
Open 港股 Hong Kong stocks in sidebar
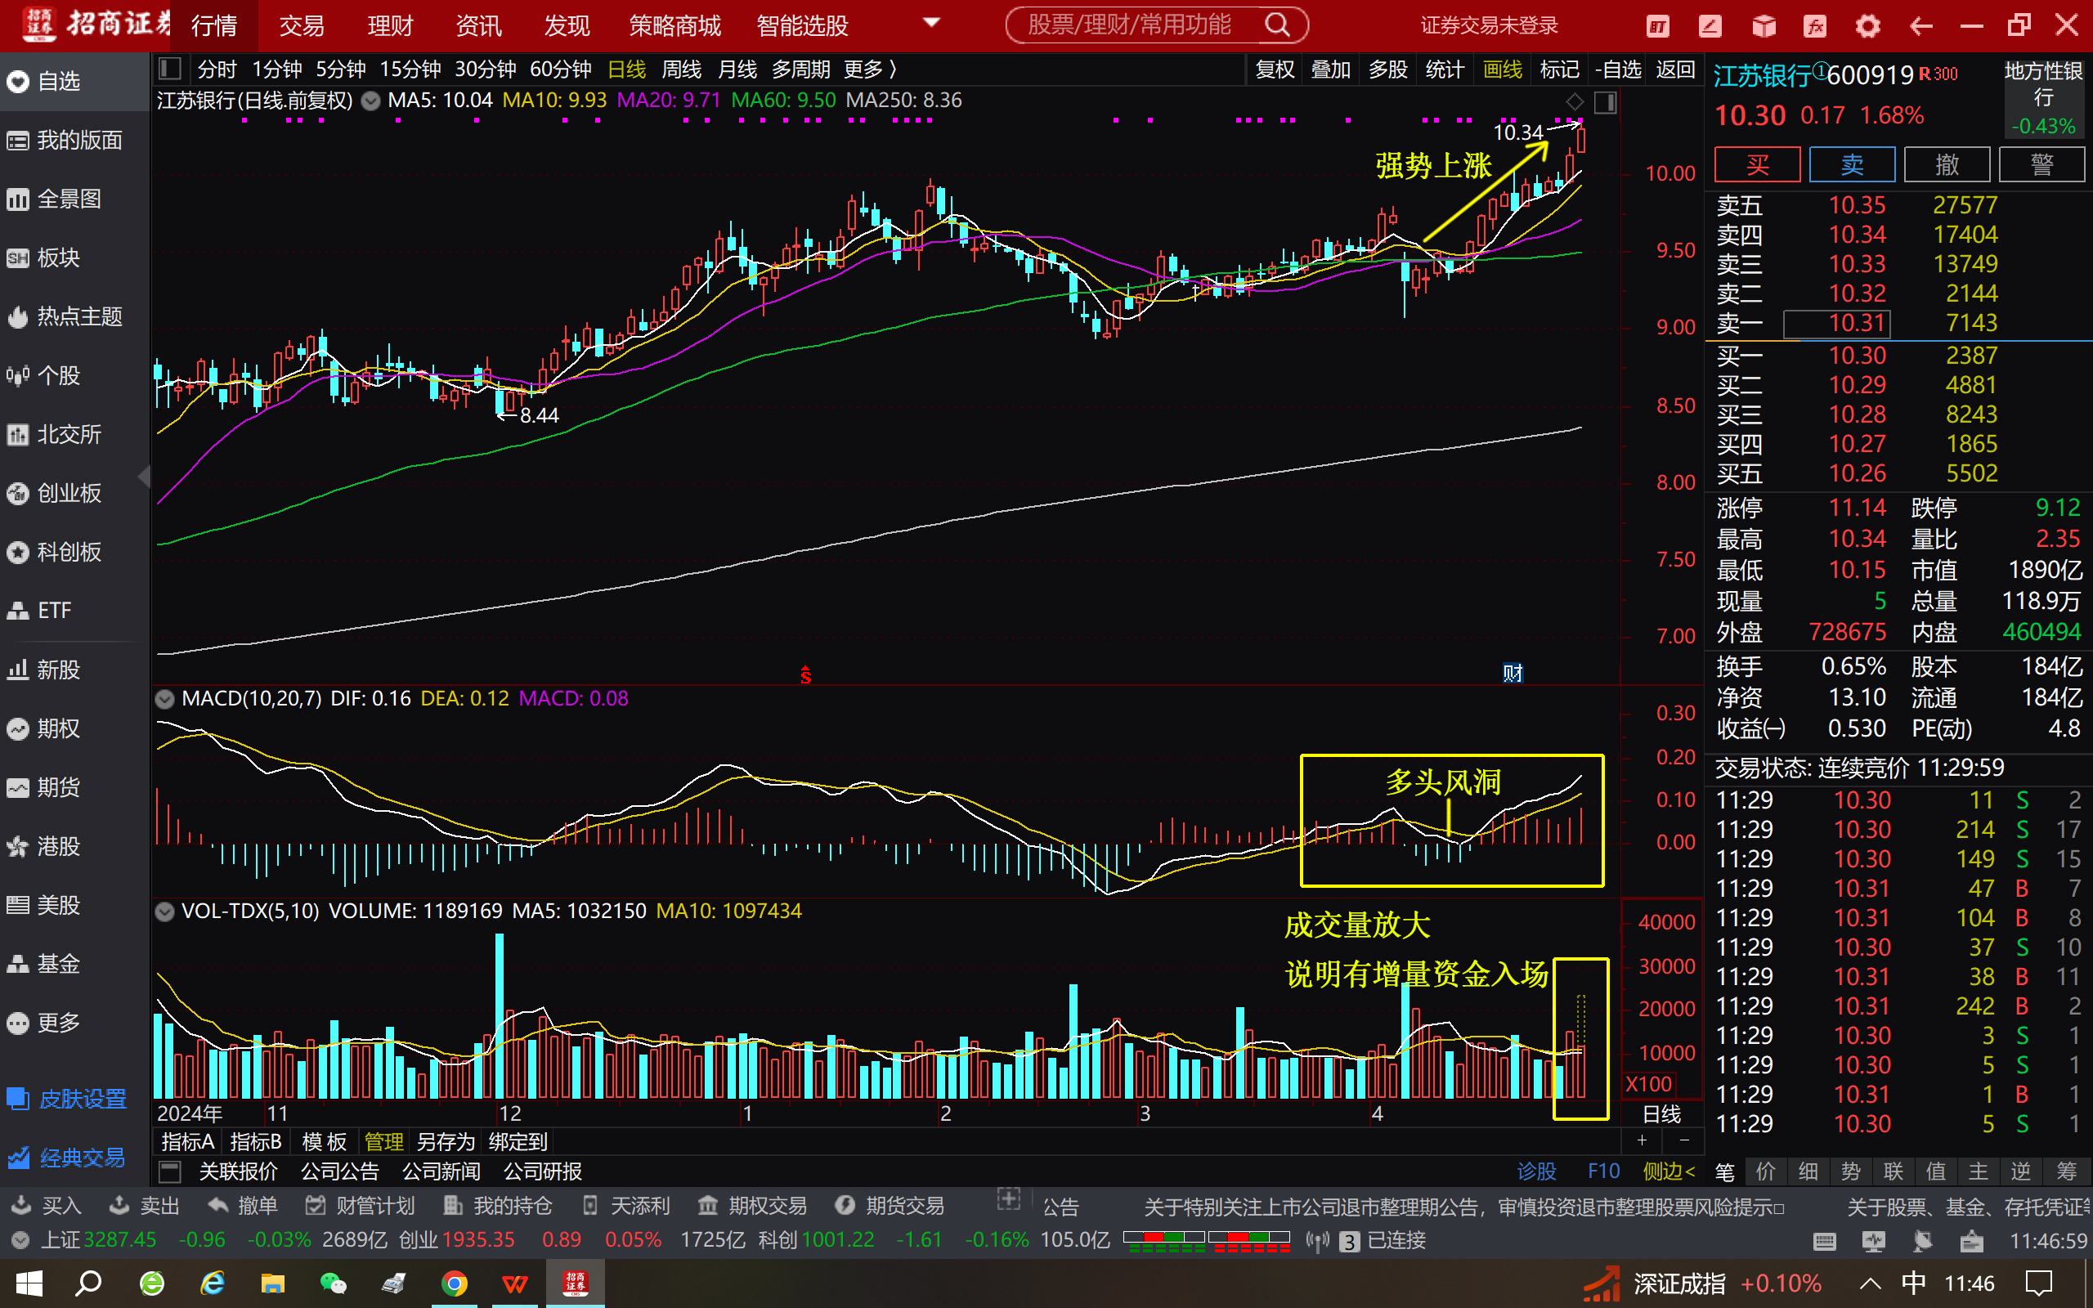point(74,846)
